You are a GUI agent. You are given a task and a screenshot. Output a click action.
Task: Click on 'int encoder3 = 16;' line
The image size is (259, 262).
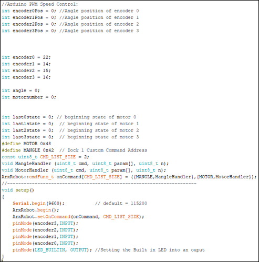point(26,77)
